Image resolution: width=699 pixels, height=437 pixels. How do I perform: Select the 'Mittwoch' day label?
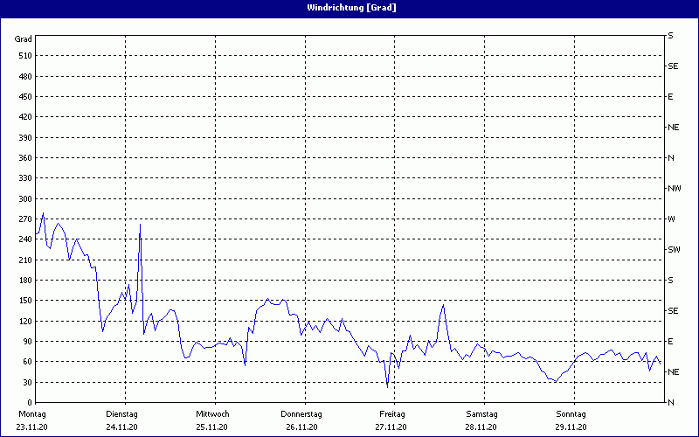[x=212, y=413]
